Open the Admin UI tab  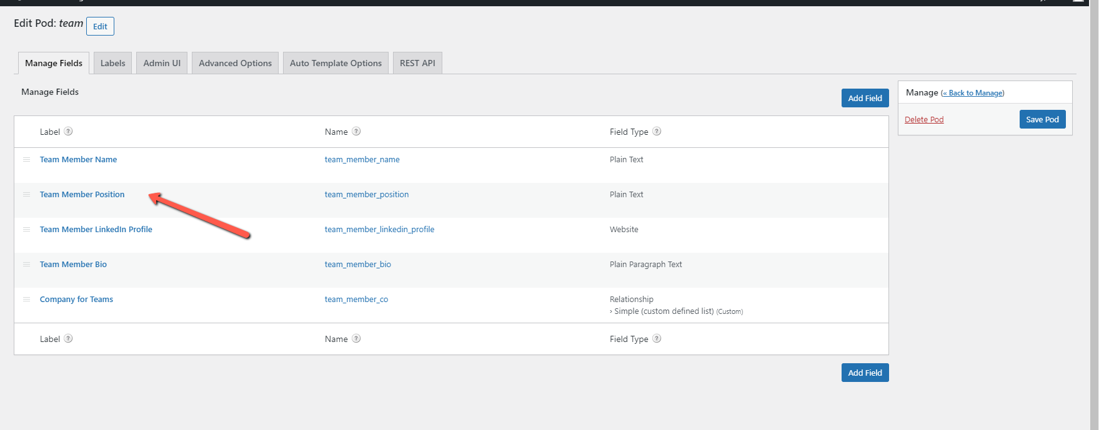(162, 63)
